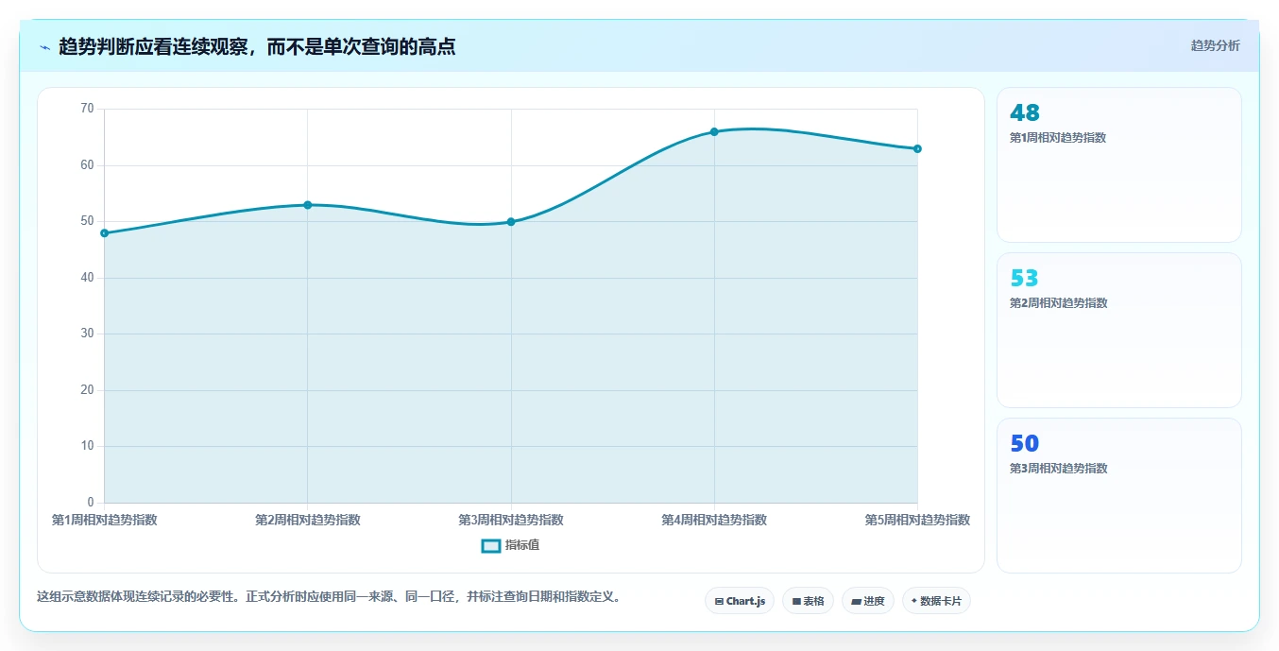1279x651 pixels.
Task: Click card caption 第1周相对趋势指数
Action: coord(1058,138)
